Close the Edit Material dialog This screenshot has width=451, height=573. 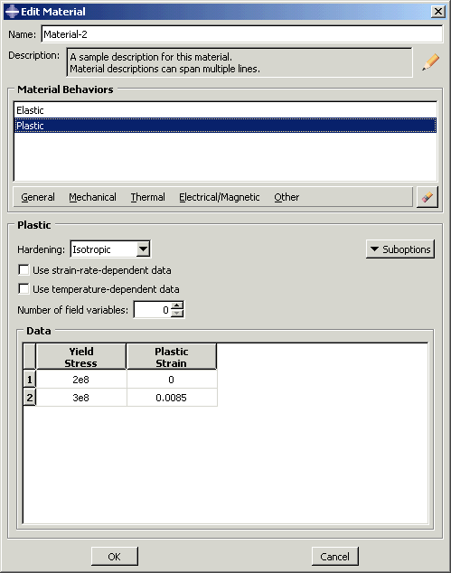(x=437, y=12)
